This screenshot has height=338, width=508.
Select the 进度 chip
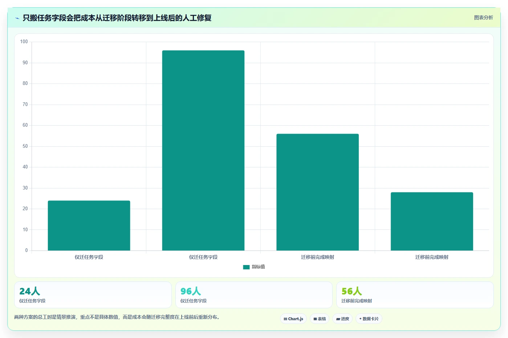(x=342, y=319)
